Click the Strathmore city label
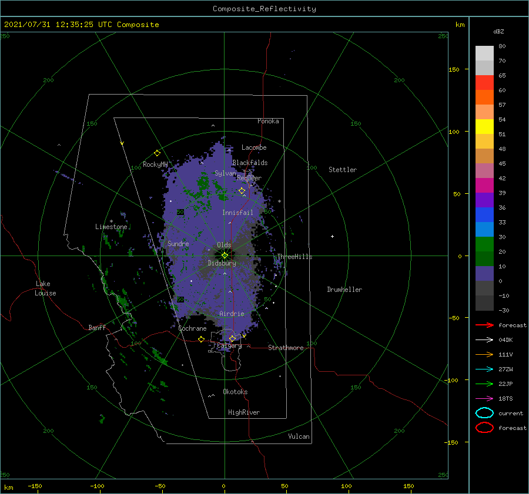Image resolution: width=529 pixels, height=494 pixels. point(286,348)
